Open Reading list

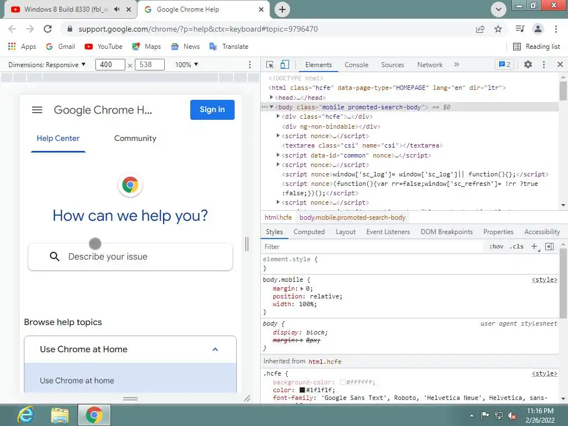536,47
